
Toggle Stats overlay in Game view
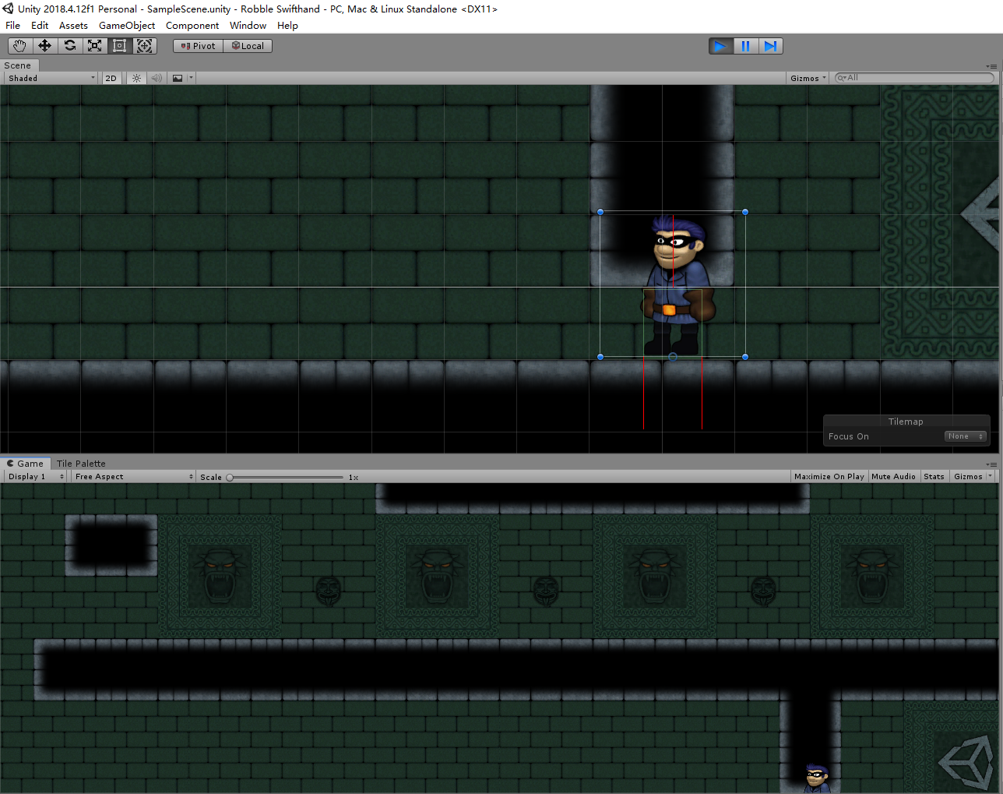point(934,476)
